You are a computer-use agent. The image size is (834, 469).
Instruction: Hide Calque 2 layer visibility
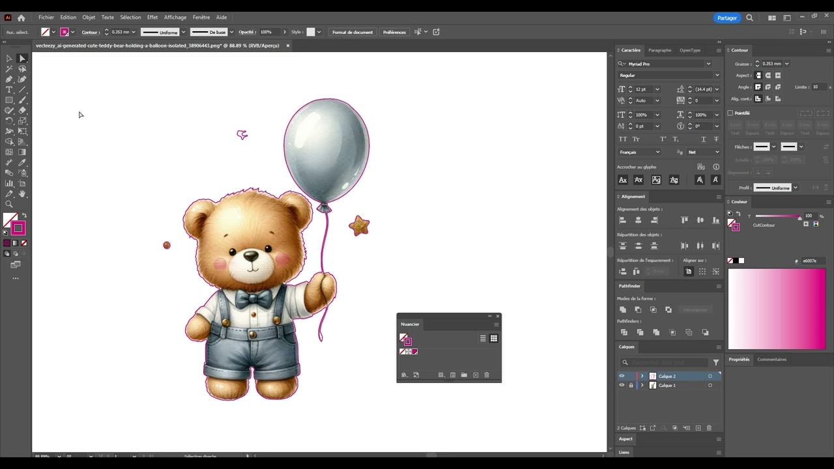pyautogui.click(x=622, y=376)
